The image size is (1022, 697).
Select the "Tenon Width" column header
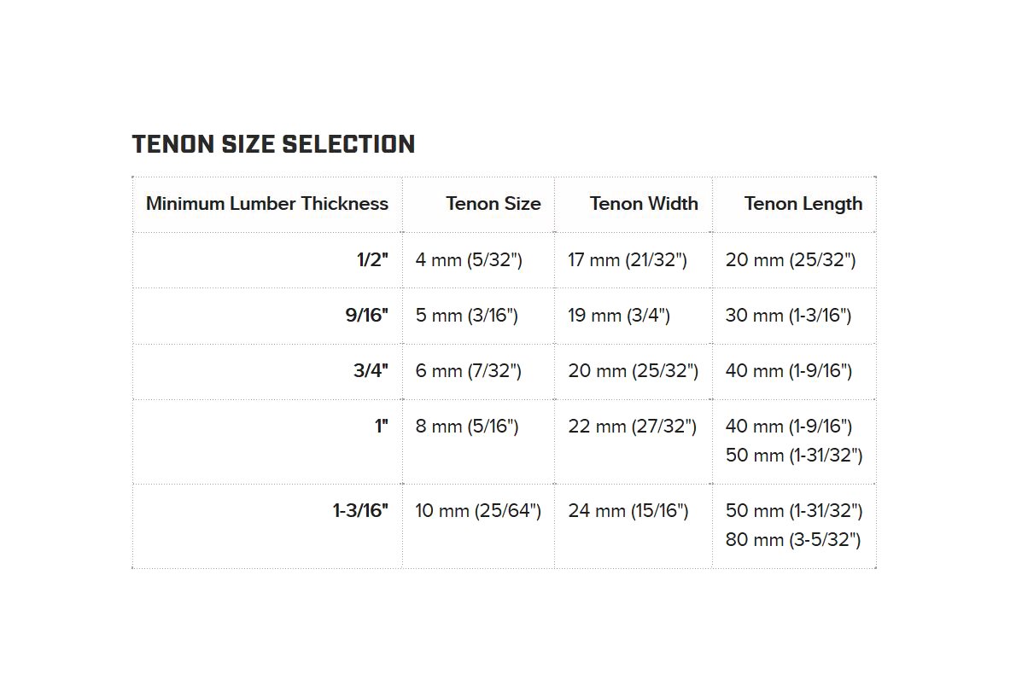644,204
